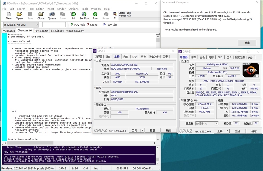Click message pane scrollbar up arrow
Image resolution: width=263 pixels, height=171 pixels.
click(158, 148)
